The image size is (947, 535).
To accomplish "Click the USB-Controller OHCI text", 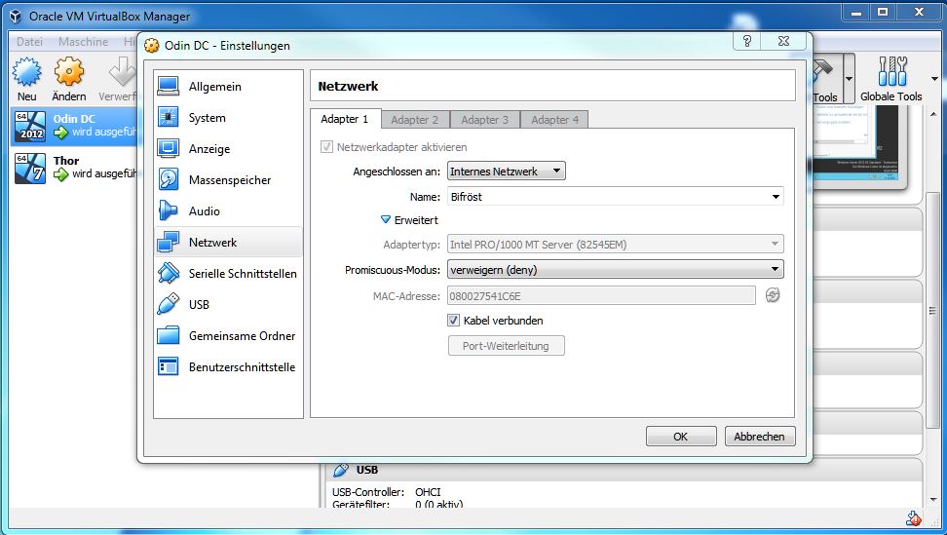I will click(387, 492).
